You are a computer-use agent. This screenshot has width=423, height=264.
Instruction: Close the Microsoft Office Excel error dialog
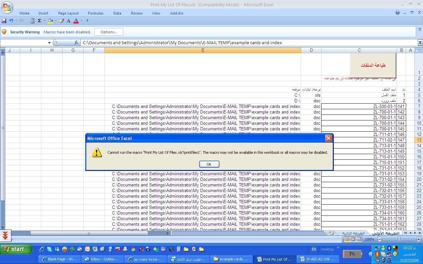[x=328, y=138]
